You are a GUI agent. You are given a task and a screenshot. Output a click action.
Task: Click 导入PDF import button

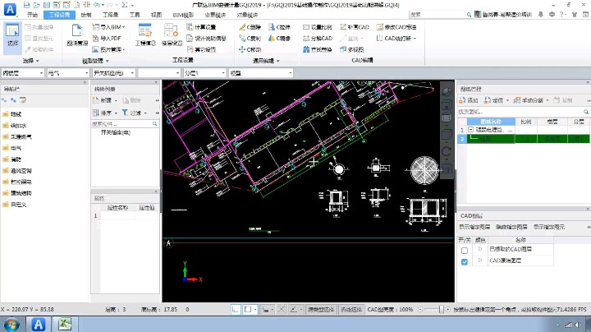point(107,38)
